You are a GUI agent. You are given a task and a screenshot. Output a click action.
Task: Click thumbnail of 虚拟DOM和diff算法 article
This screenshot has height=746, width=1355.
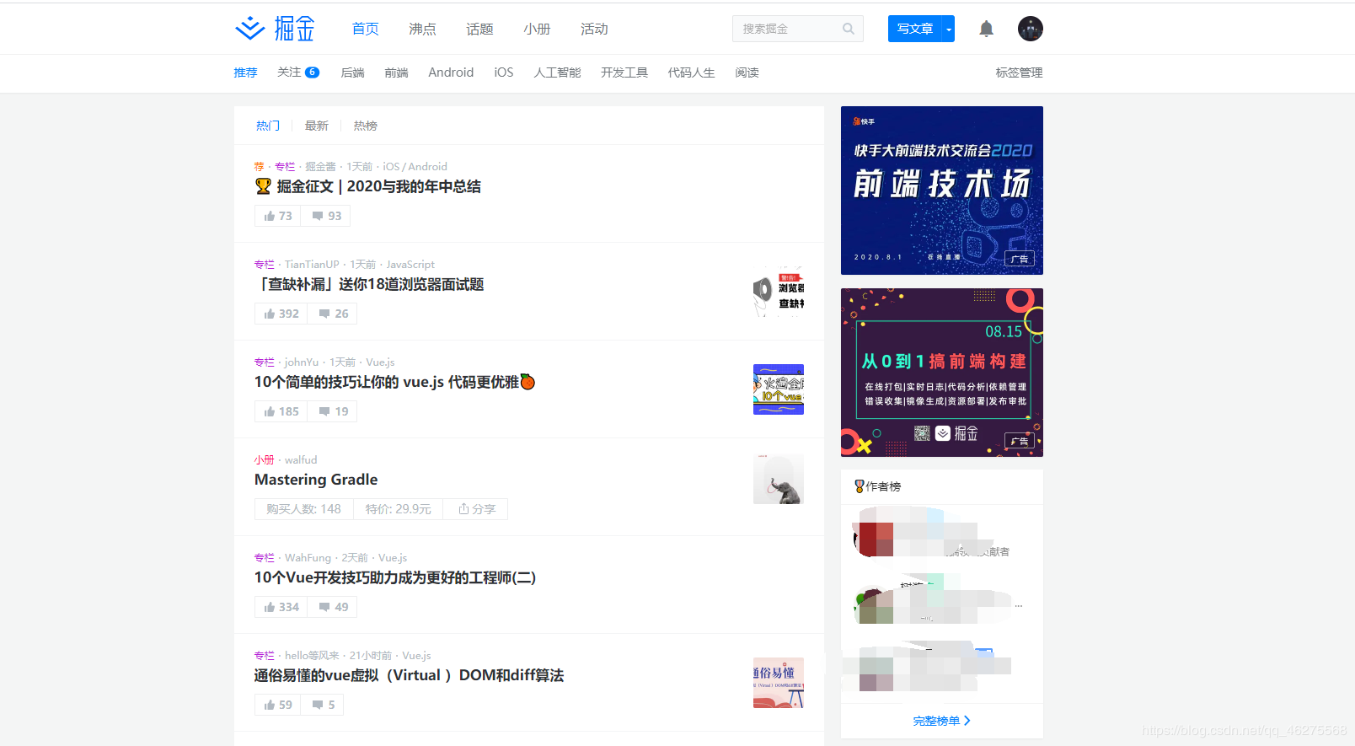779,683
